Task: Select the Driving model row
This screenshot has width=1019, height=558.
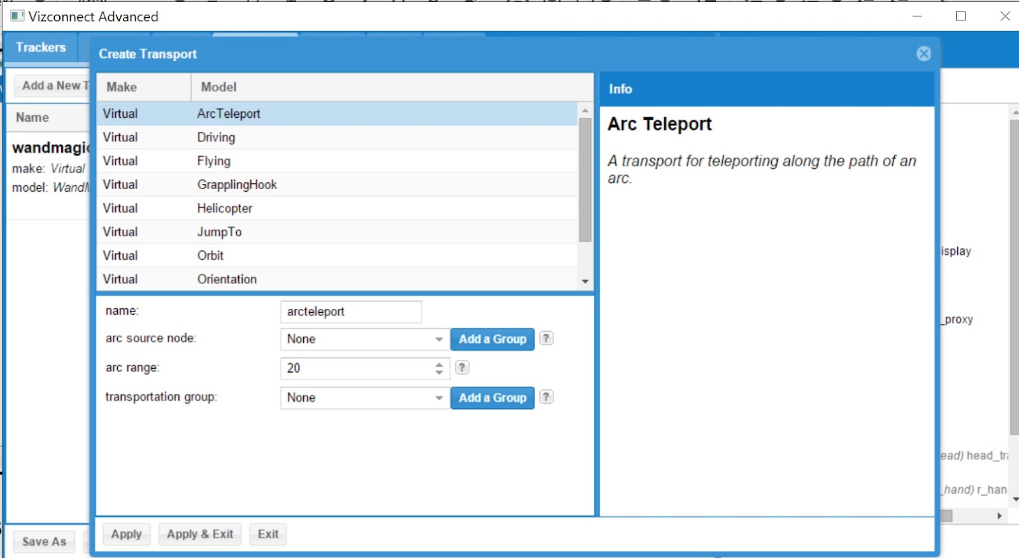Action: (x=338, y=137)
